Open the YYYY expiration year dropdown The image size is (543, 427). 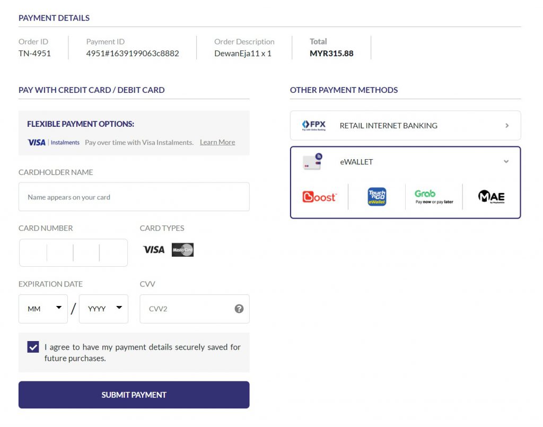click(x=104, y=309)
